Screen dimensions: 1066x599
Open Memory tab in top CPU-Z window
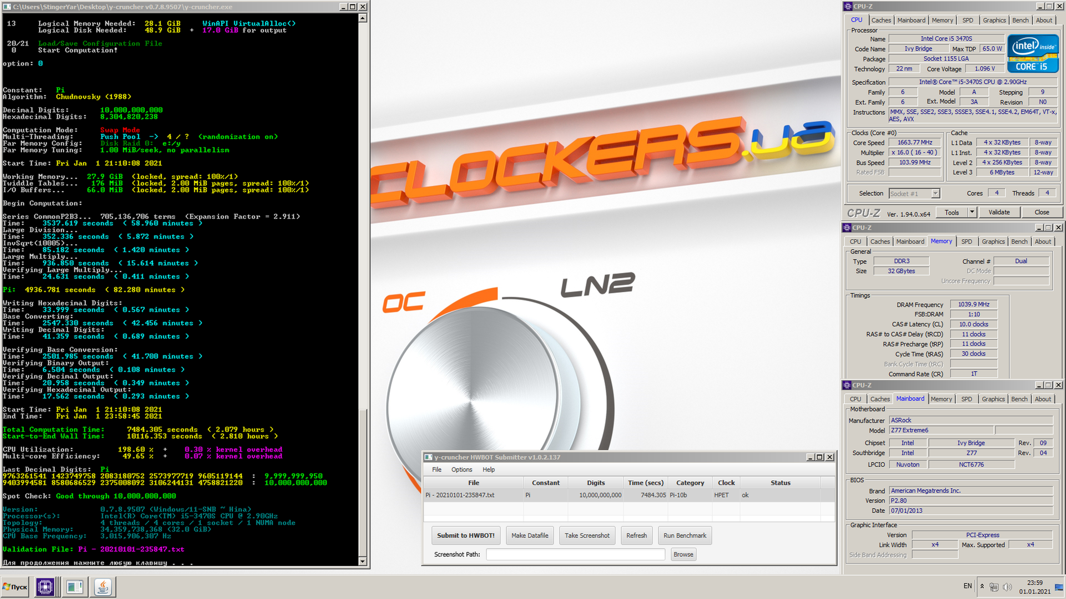point(942,20)
